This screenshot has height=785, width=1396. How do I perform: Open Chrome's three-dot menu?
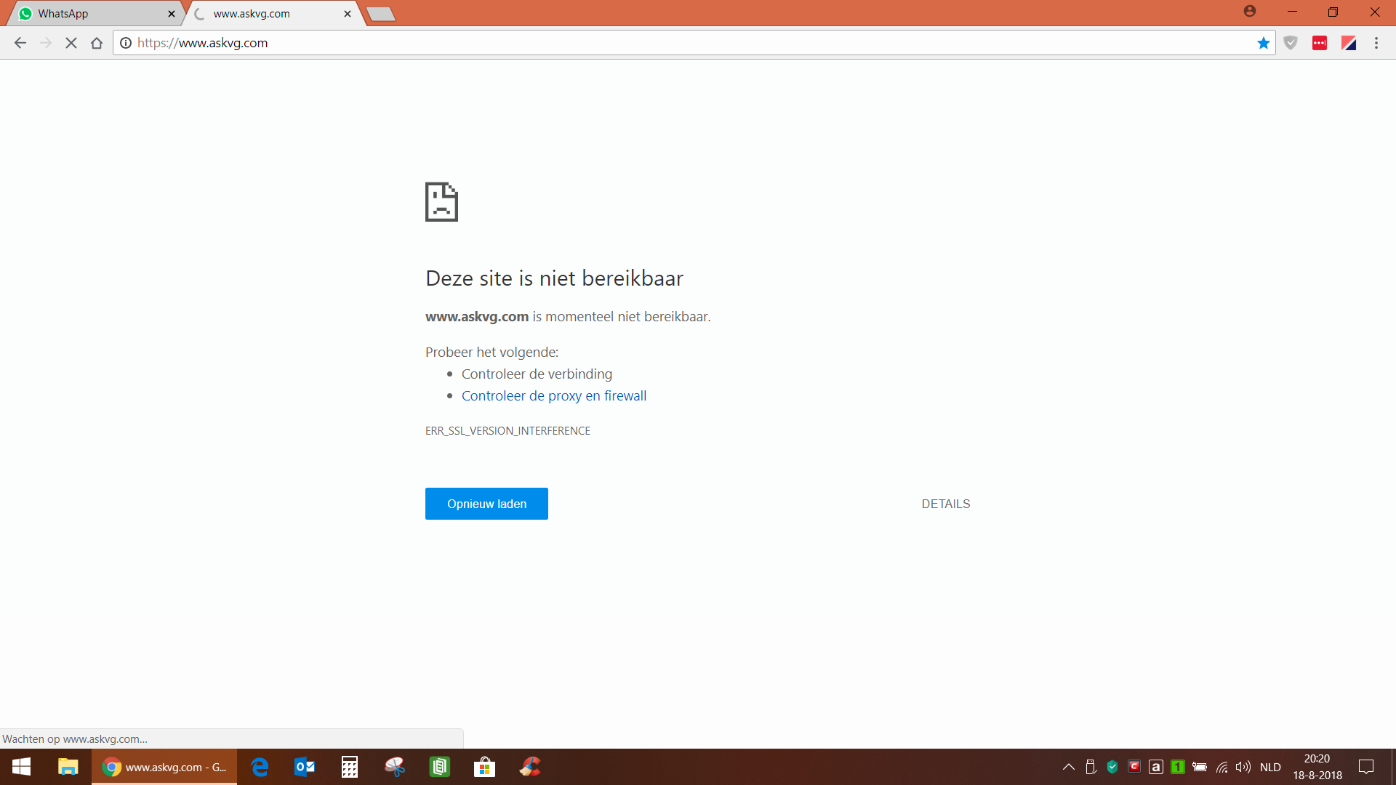tap(1376, 43)
